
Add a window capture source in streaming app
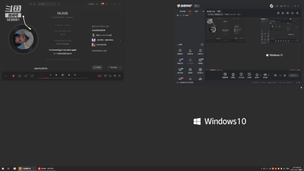pos(241,75)
